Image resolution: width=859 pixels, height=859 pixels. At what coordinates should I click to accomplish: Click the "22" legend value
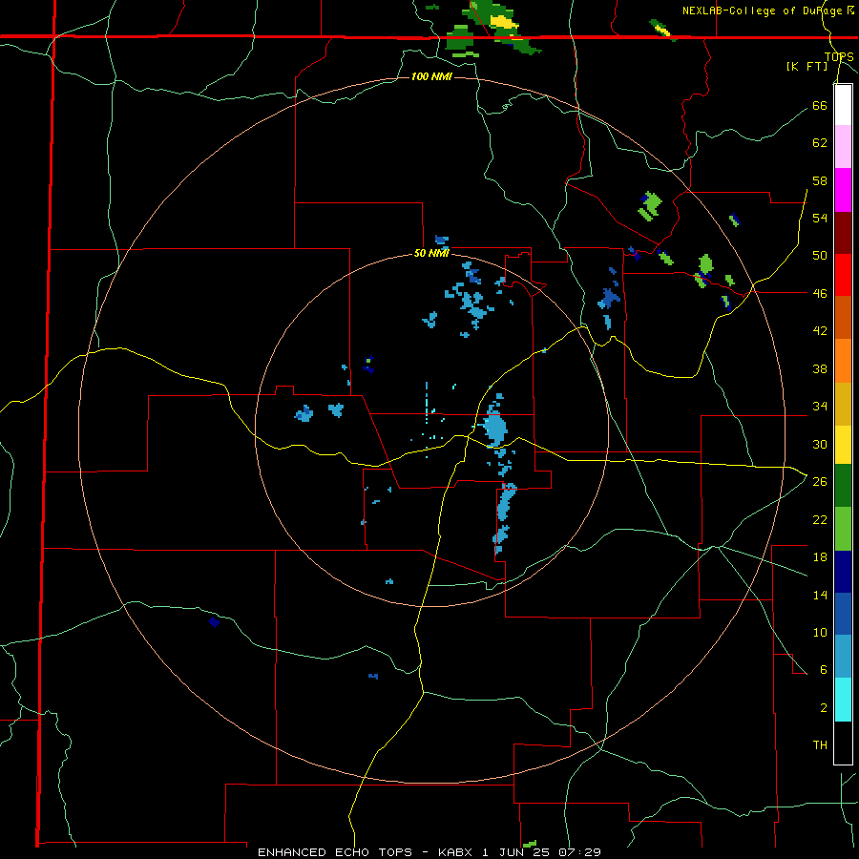(820, 519)
